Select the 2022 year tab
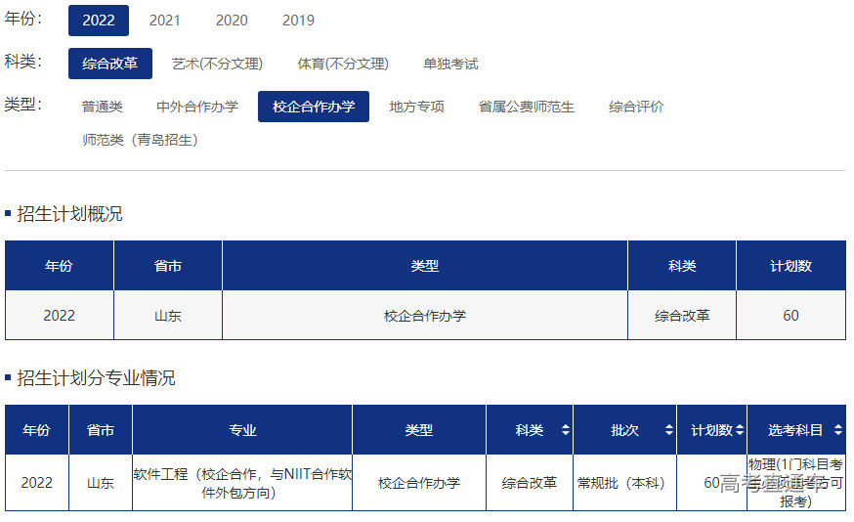This screenshot has width=854, height=522. pos(99,21)
